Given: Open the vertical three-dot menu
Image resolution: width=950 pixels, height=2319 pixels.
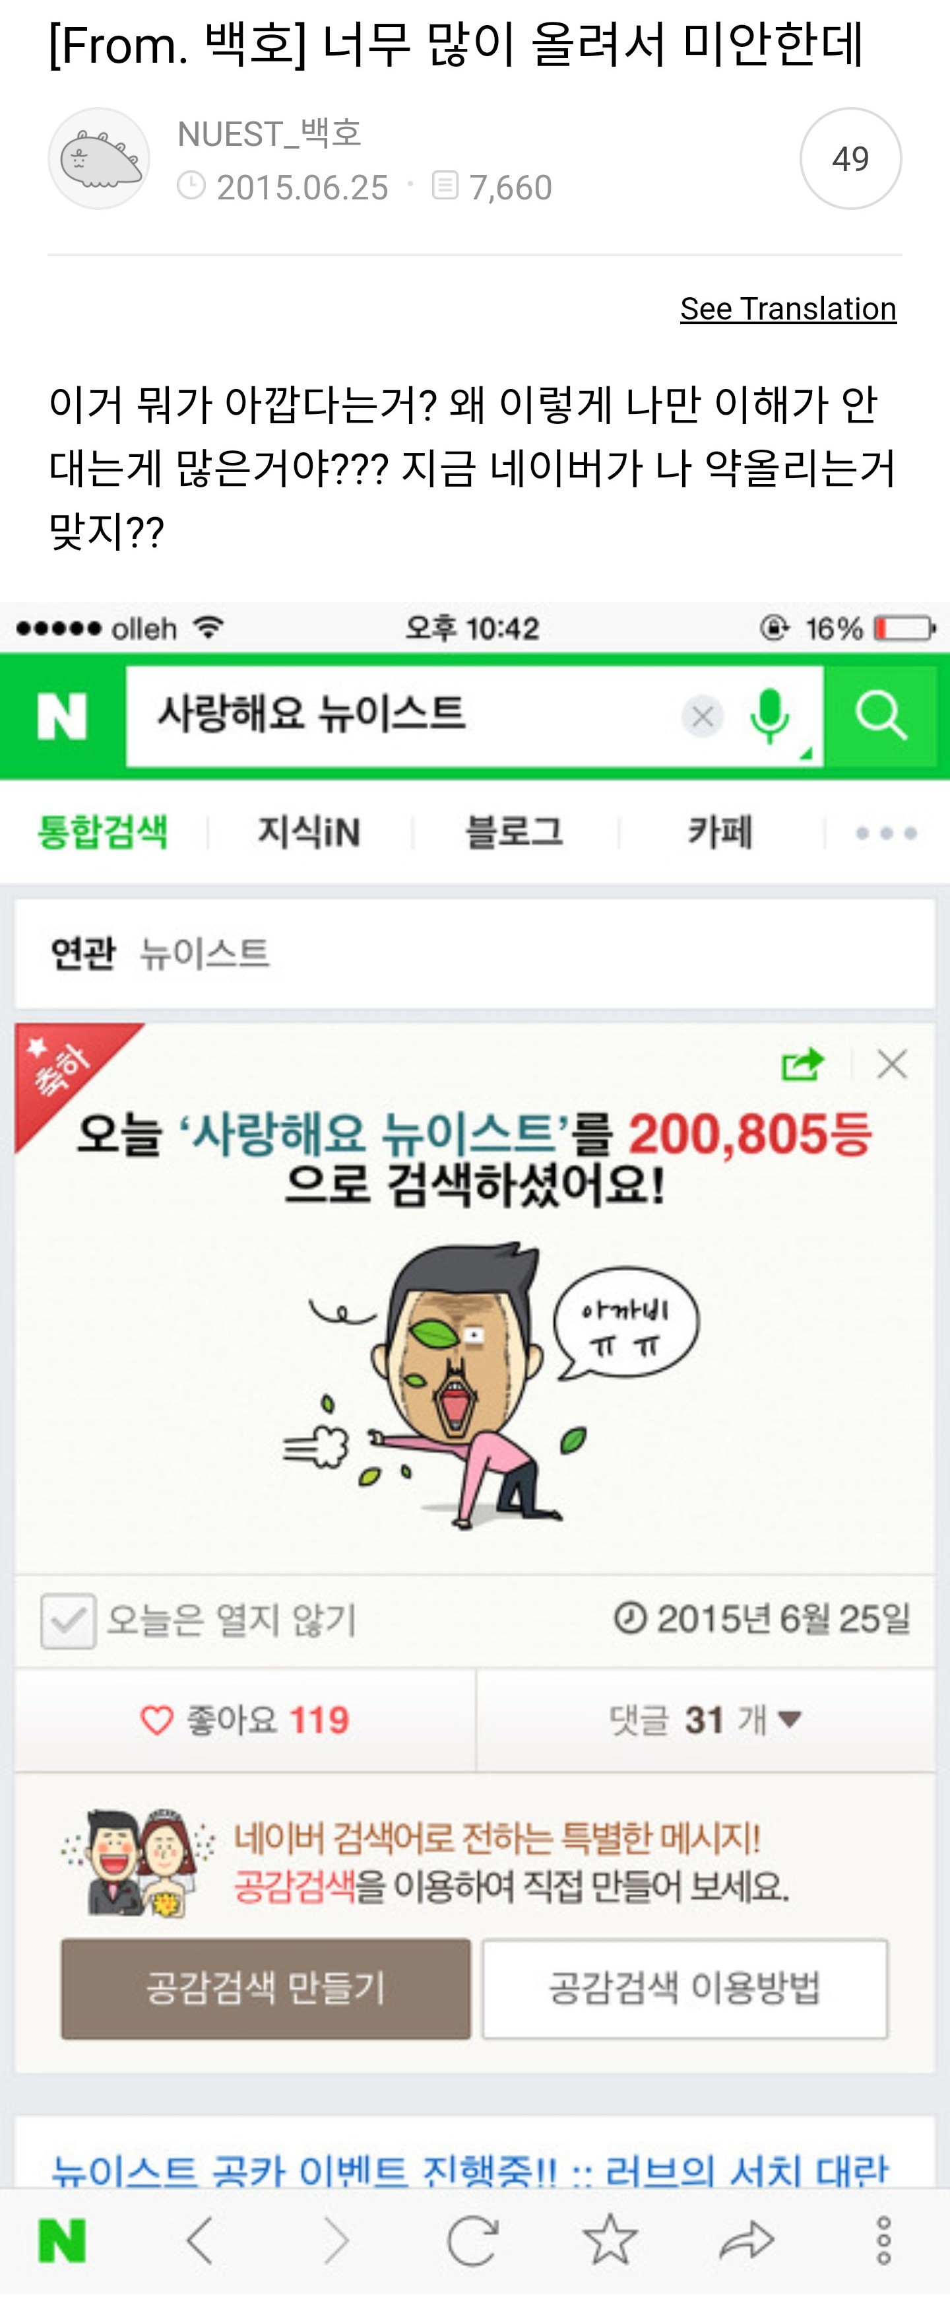Looking at the screenshot, I should click(x=883, y=2240).
